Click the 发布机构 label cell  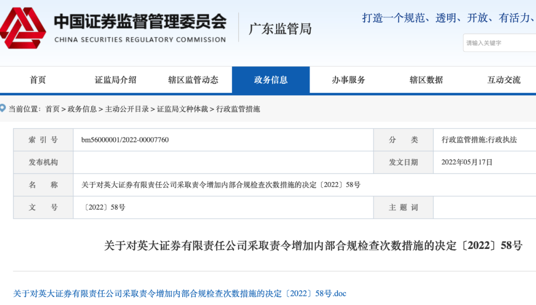point(43,162)
